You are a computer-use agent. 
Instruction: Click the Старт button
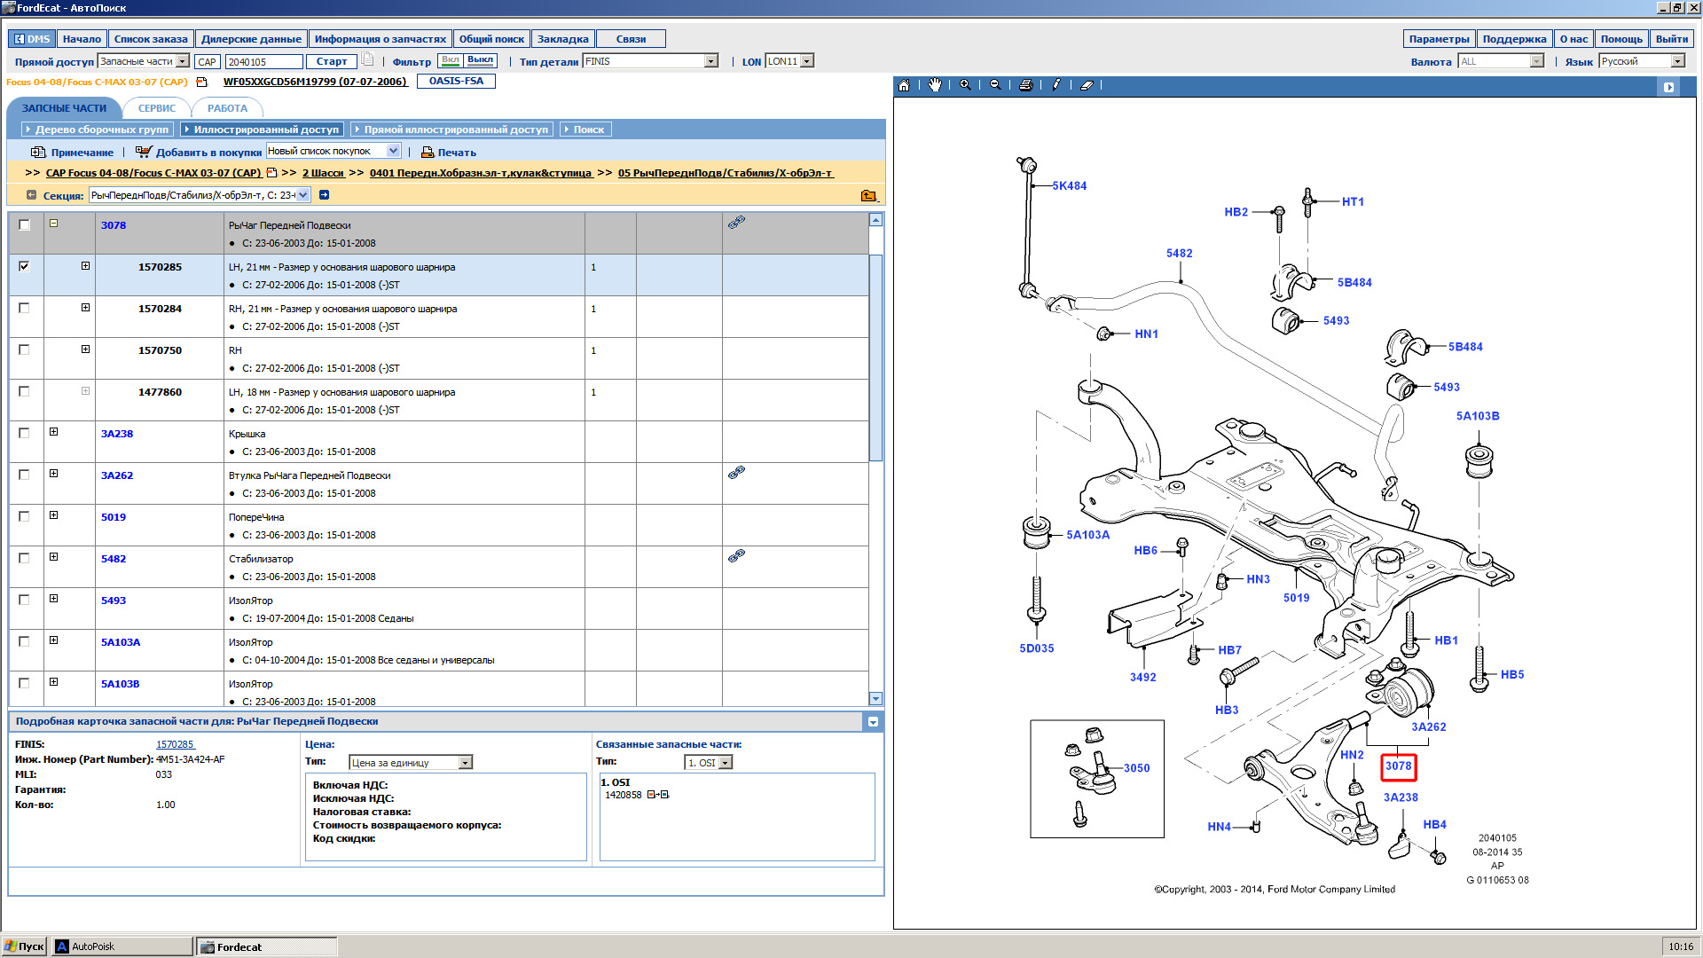331,61
